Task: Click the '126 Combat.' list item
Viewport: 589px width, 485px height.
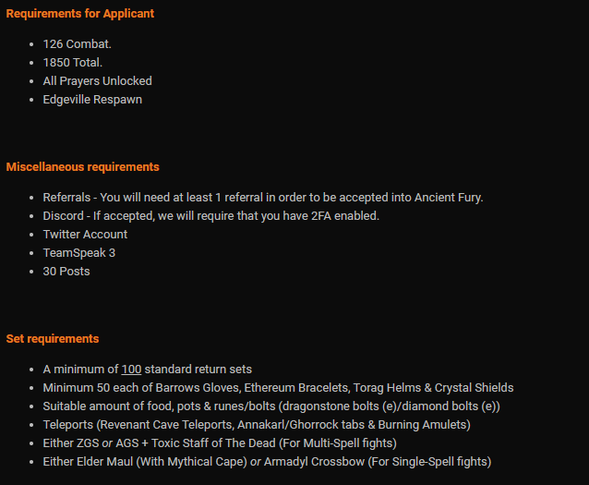Action: point(77,44)
